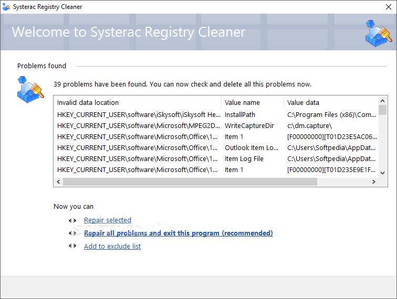Viewport: 397px width, 299px height.
Task: Click the horizontal scroll right arrow
Action: [374, 181]
